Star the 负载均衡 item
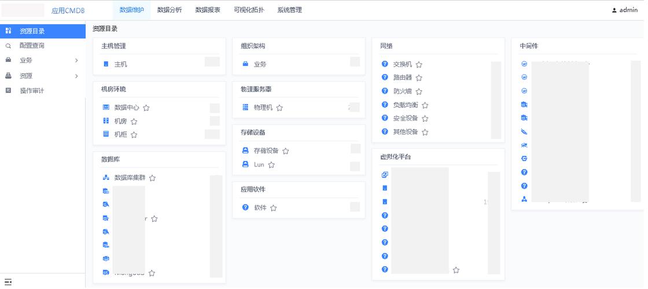This screenshot has height=289, width=648. (x=425, y=105)
